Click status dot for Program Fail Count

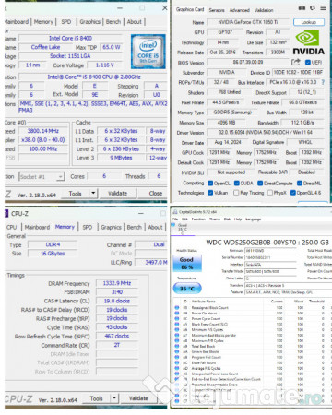(x=177, y=357)
